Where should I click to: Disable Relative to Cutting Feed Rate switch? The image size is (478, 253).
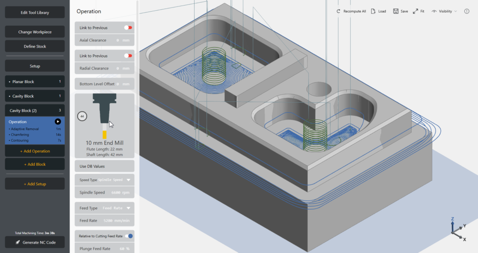click(x=128, y=236)
